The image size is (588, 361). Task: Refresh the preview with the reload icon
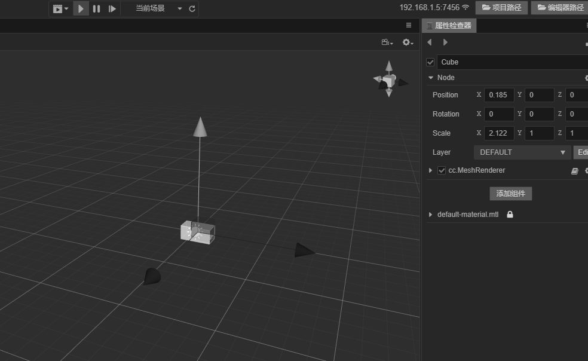coord(192,8)
